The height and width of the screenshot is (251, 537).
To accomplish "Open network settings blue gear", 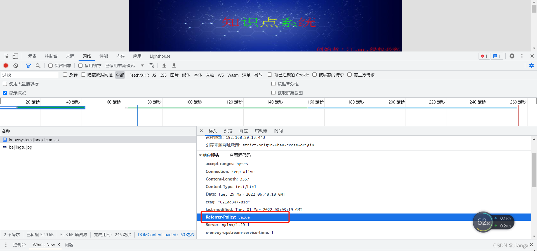I will [x=531, y=65].
